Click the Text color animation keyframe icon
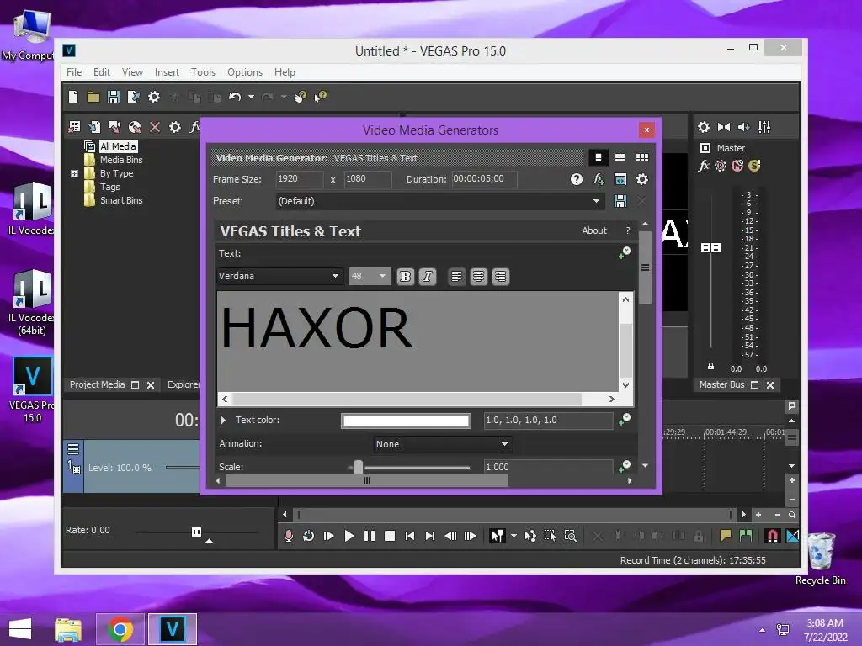 625,420
